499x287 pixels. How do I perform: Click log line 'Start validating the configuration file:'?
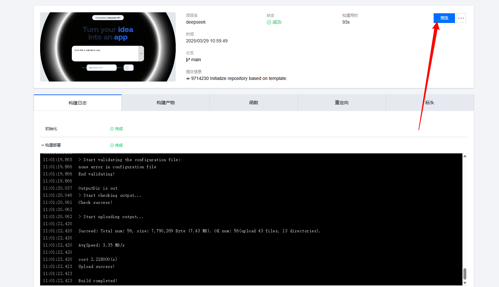click(x=129, y=160)
